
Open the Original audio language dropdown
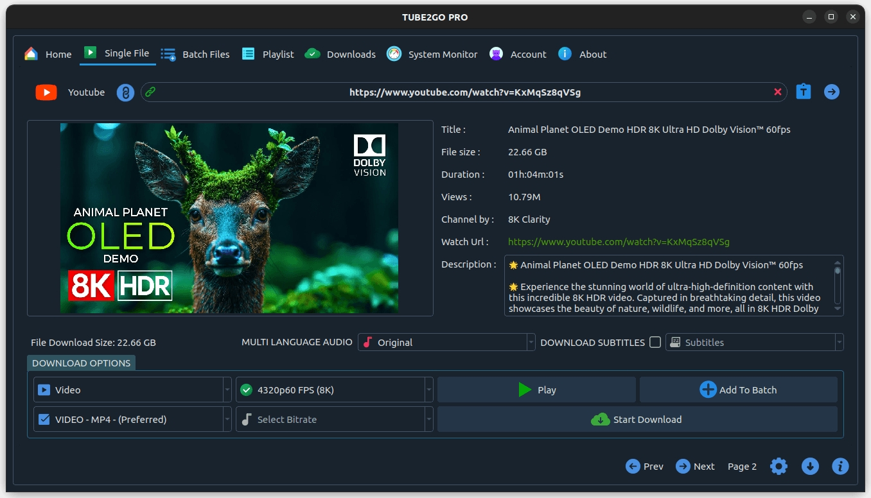(446, 343)
